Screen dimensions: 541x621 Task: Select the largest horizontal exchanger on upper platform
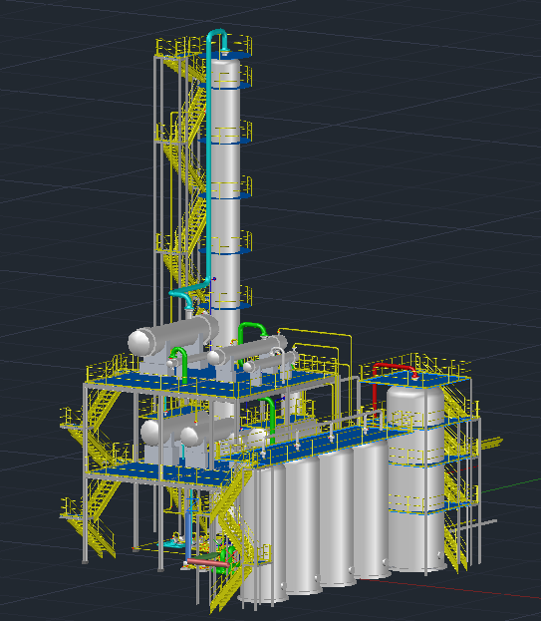coord(173,333)
